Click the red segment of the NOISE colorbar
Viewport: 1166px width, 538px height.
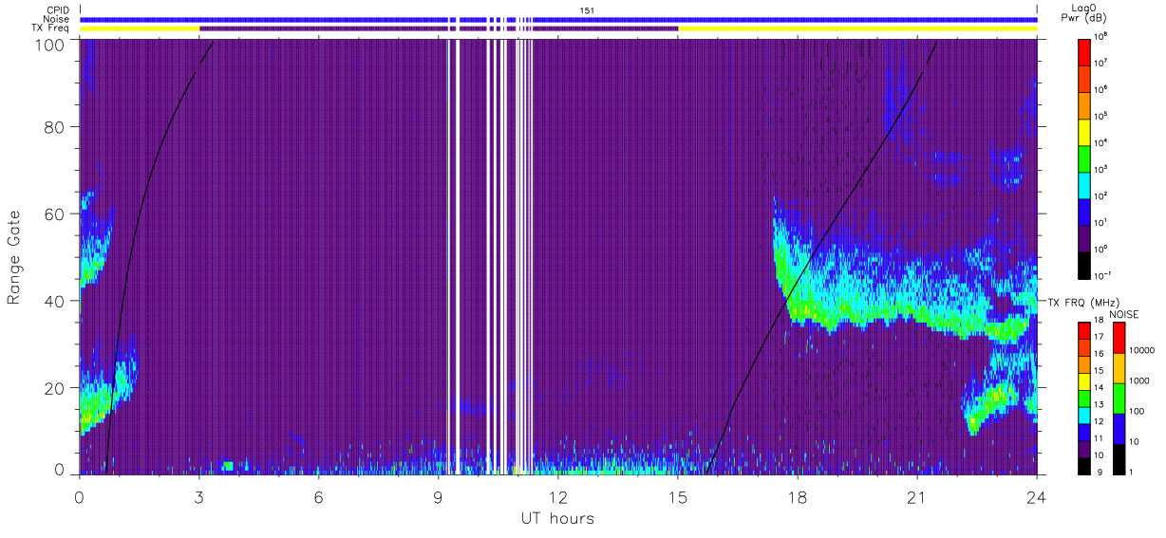(1119, 338)
